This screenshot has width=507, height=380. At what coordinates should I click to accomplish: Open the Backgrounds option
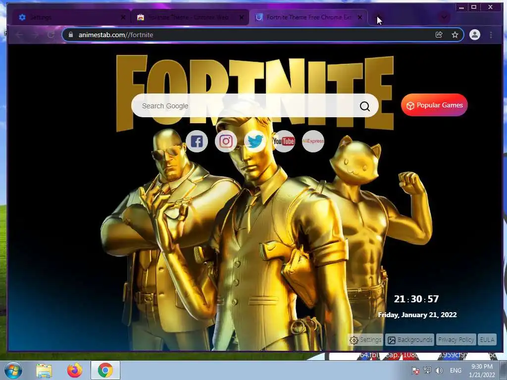[409, 339]
